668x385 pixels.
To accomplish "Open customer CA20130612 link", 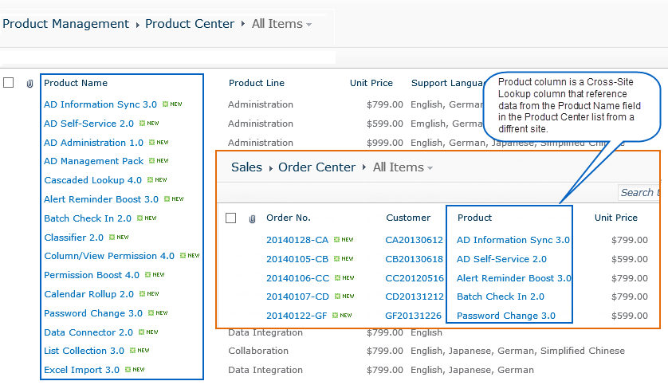I will point(414,240).
